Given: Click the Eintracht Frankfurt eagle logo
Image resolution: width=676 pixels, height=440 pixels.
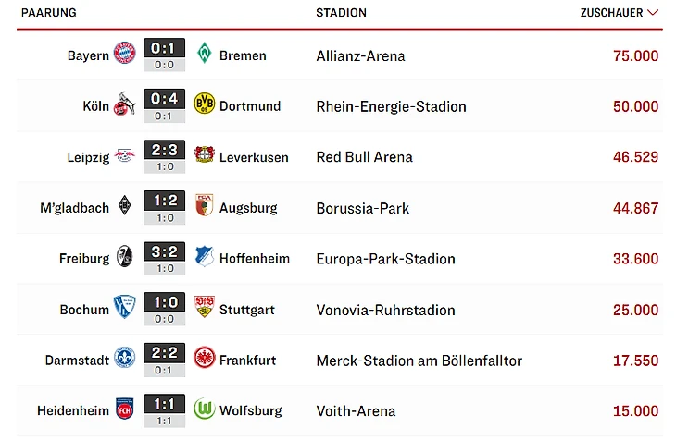Looking at the screenshot, I should coord(205,358).
